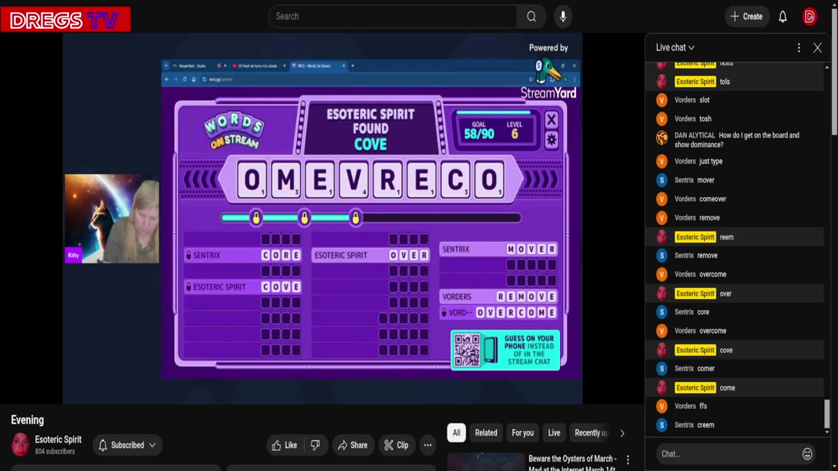Close the Words on Stream game panel
838x471 pixels.
tap(551, 120)
